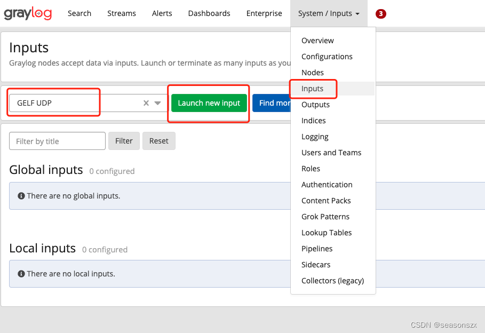Open the red notification badge showing 3
Screen dimensions: 485x333
point(381,14)
